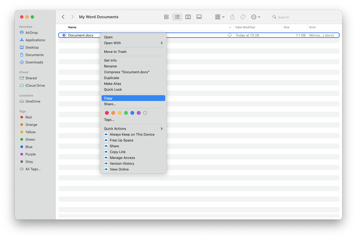Open OneDrive under Locations
The height and width of the screenshot is (239, 357).
(30, 101)
